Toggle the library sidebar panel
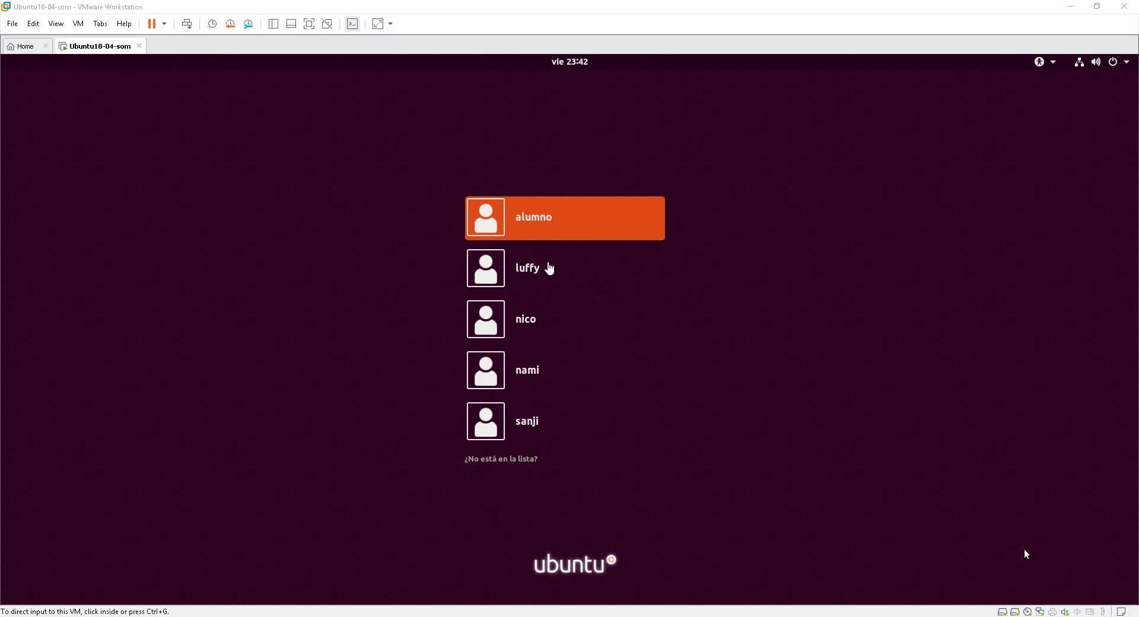 (x=273, y=24)
